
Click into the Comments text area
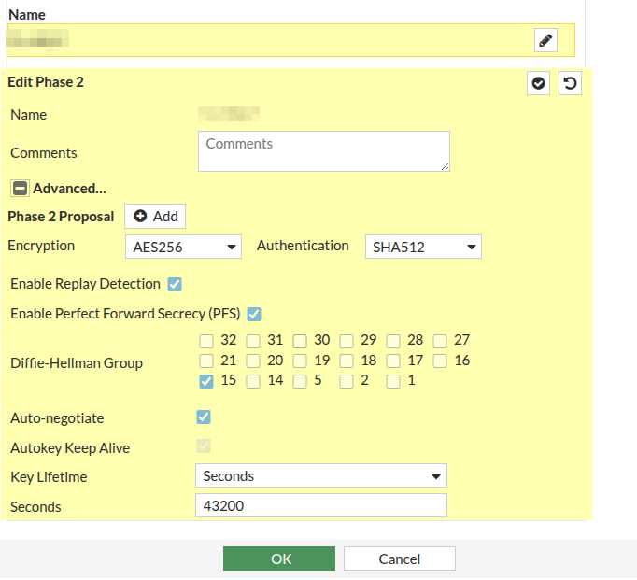tap(324, 151)
